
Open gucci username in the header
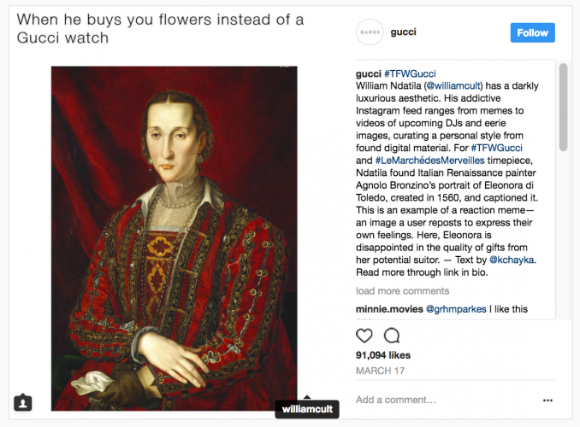point(403,32)
